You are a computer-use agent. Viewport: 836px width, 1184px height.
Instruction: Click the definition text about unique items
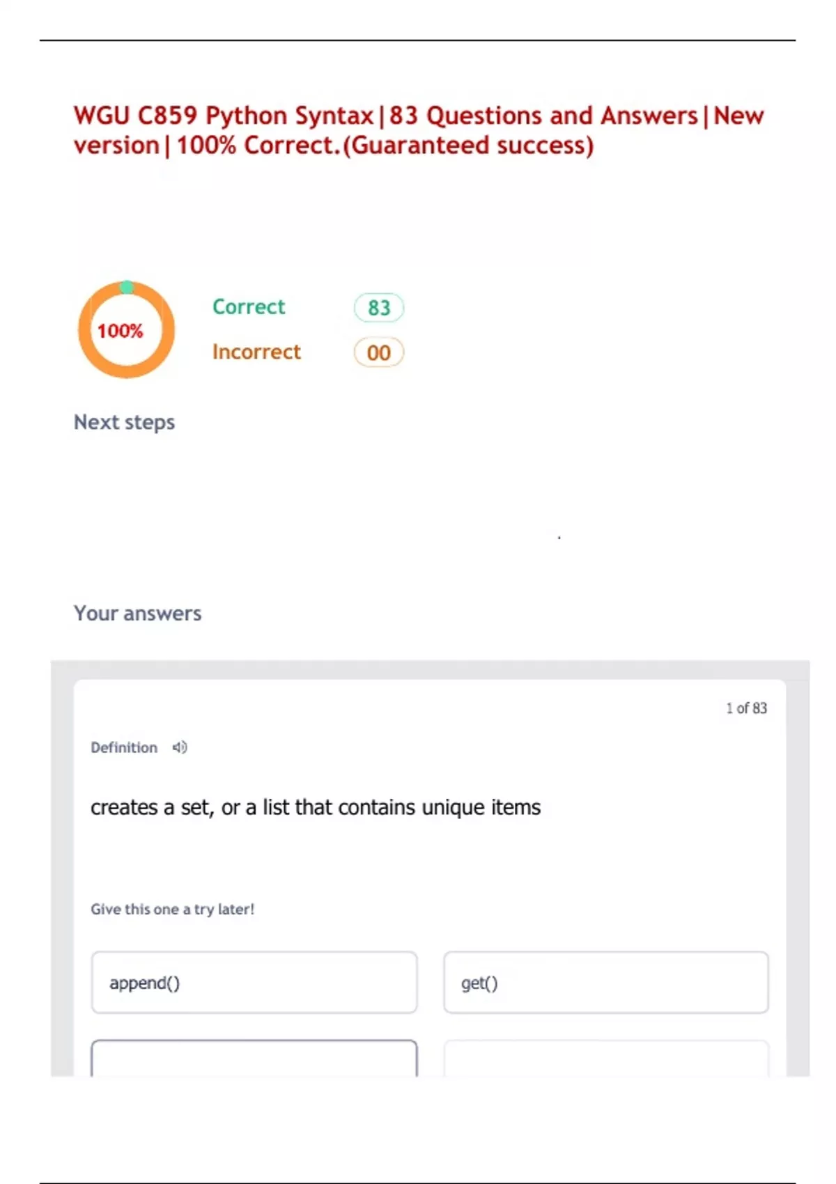coord(316,808)
